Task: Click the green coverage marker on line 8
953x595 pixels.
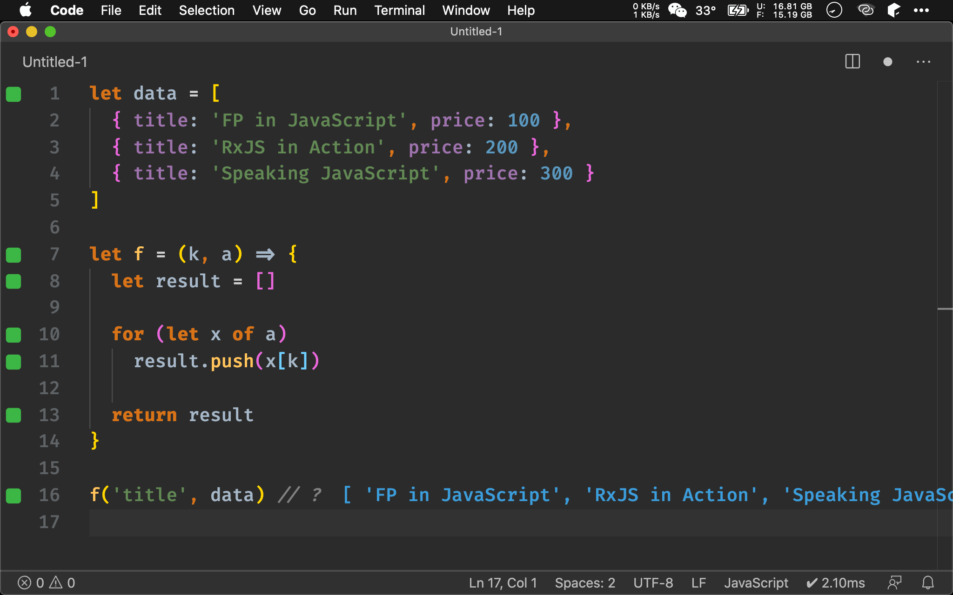Action: 13,281
